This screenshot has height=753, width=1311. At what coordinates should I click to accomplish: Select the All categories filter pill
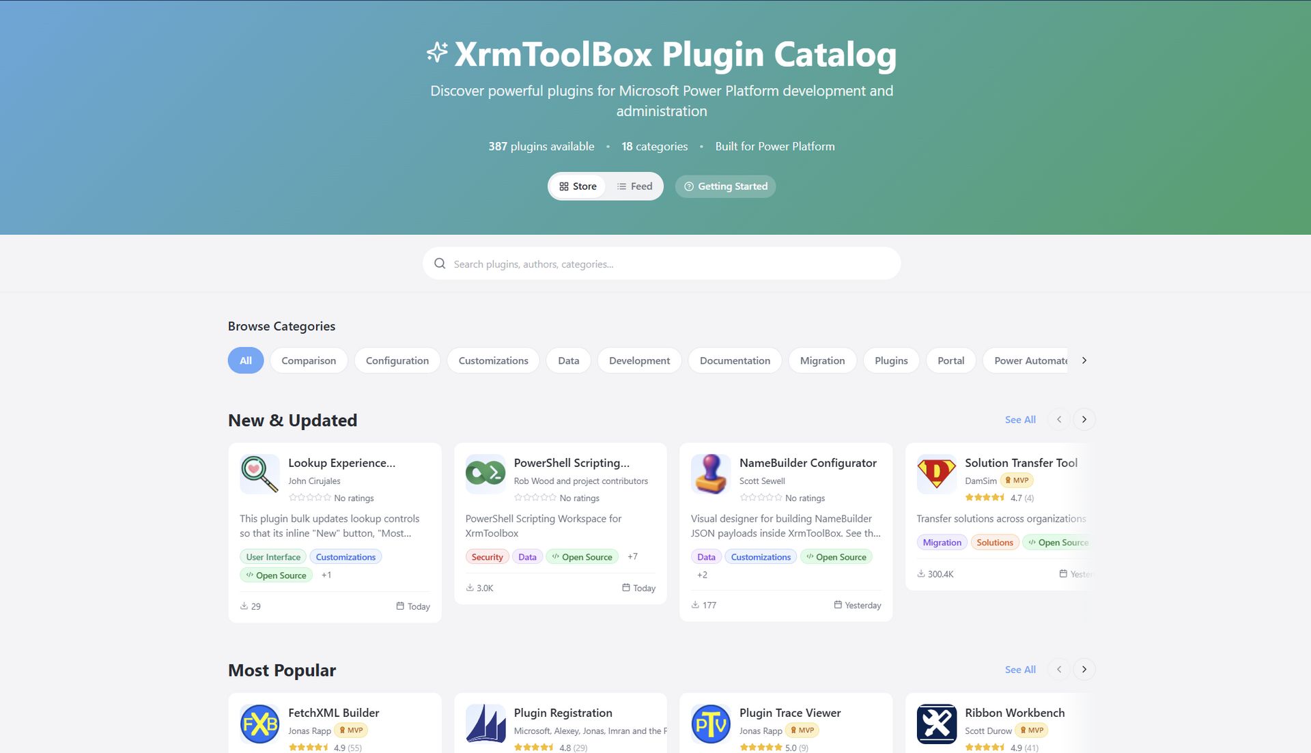tap(245, 360)
